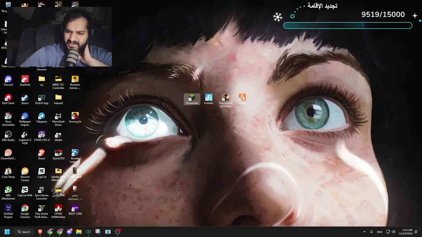Select the ClownfishV... desktop icon

[8, 155]
